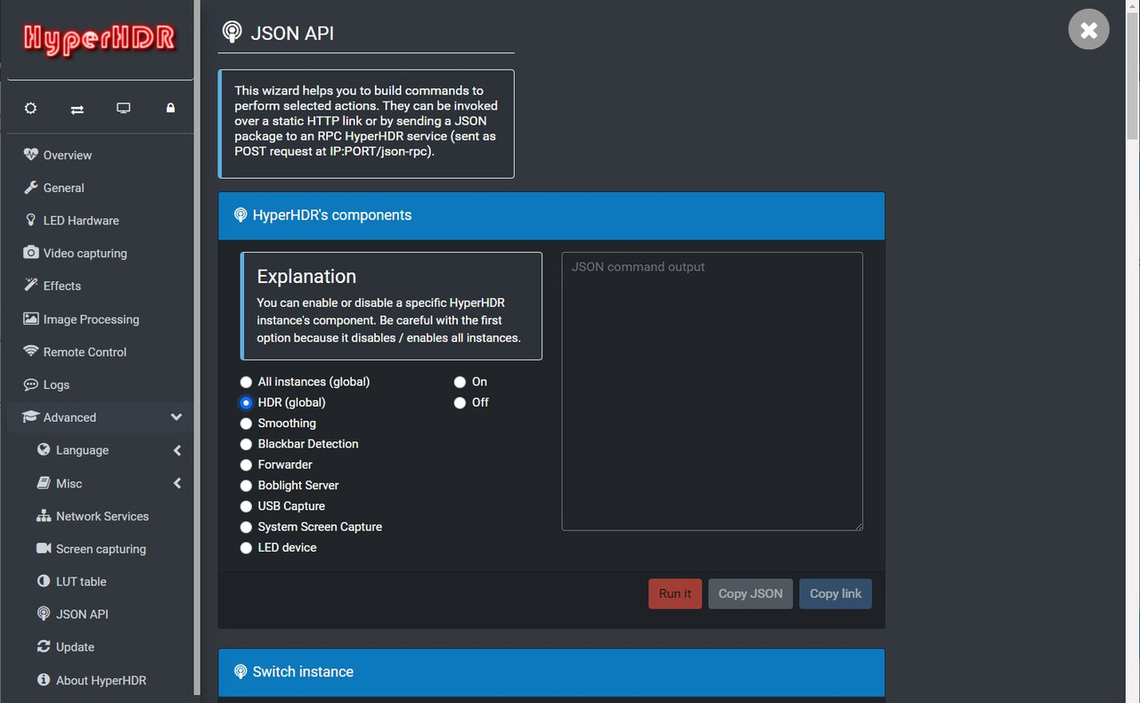Viewport: 1140px width, 703px height.
Task: Choose the On radio option
Action: click(460, 382)
